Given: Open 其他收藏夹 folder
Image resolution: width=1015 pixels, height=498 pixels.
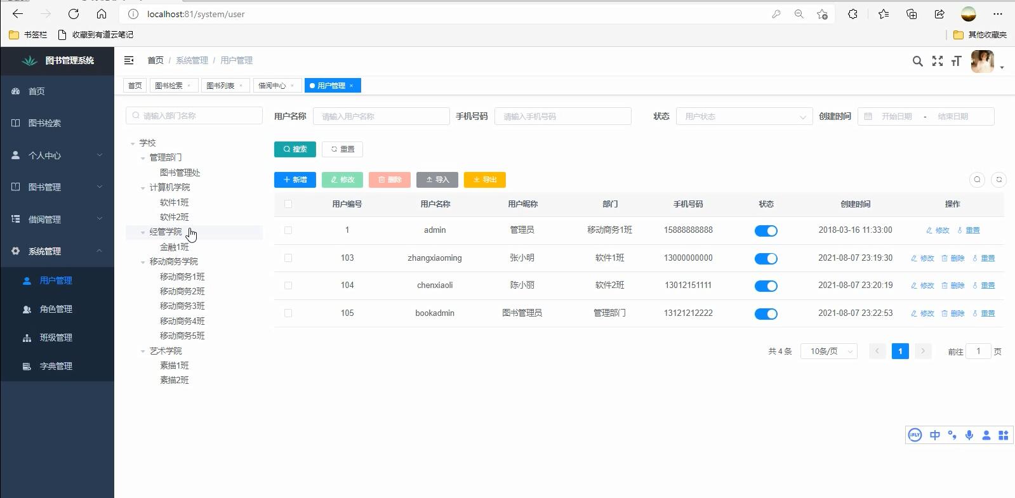Looking at the screenshot, I should 980,34.
